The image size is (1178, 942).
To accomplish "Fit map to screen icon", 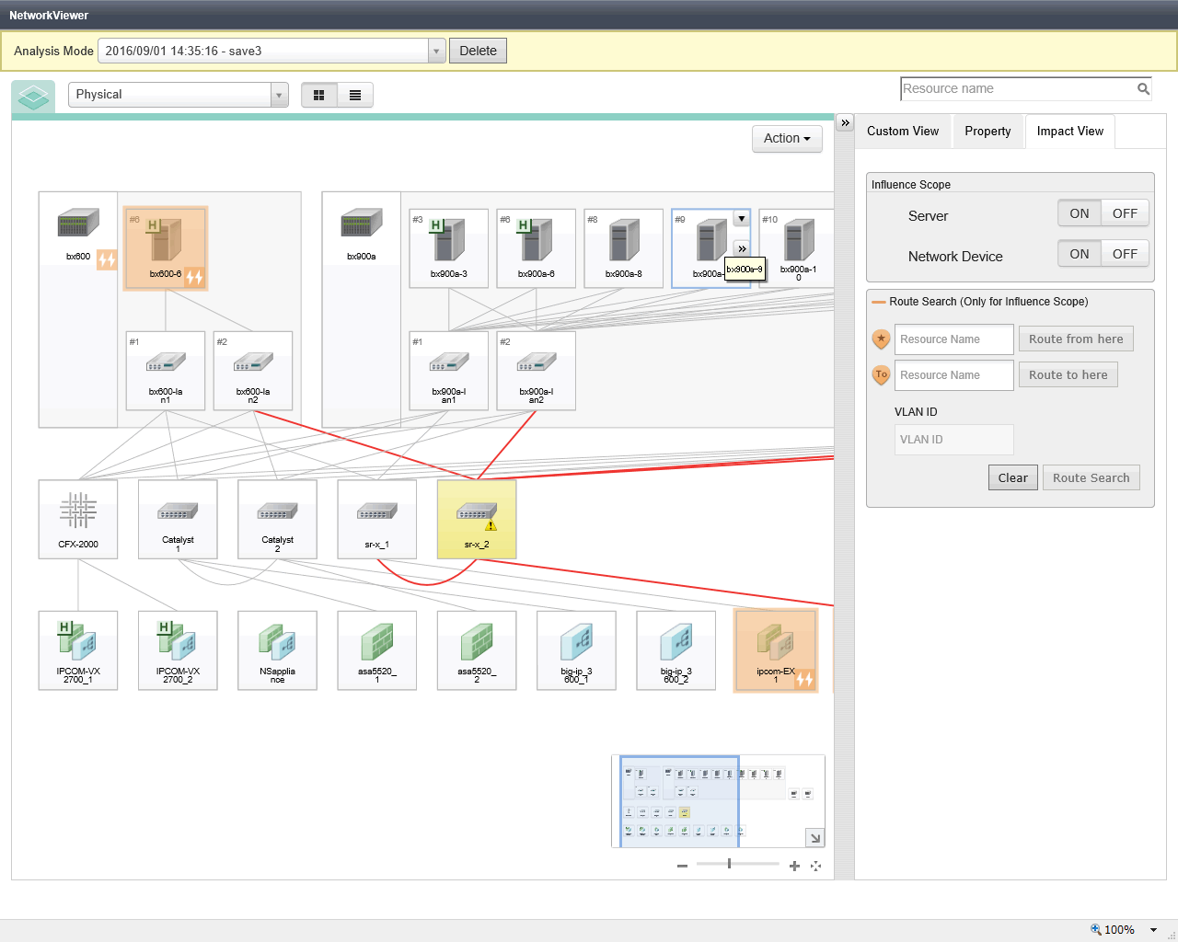I will coord(815,866).
